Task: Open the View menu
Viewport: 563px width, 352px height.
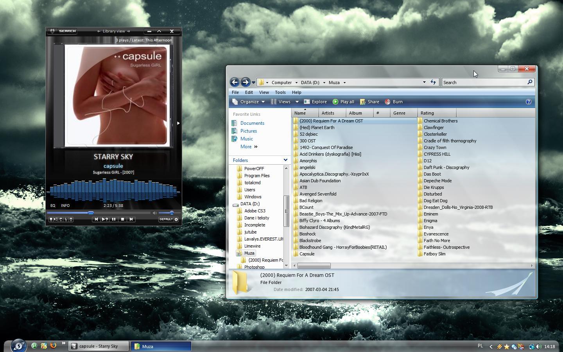Action: (x=264, y=92)
